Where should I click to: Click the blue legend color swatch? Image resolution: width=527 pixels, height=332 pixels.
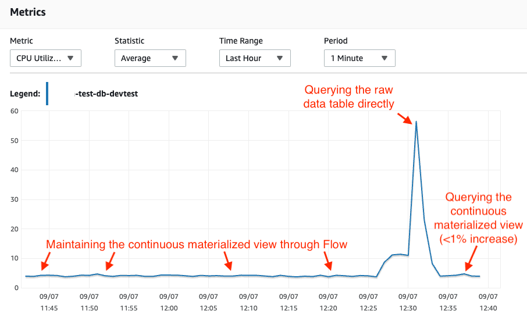[47, 94]
